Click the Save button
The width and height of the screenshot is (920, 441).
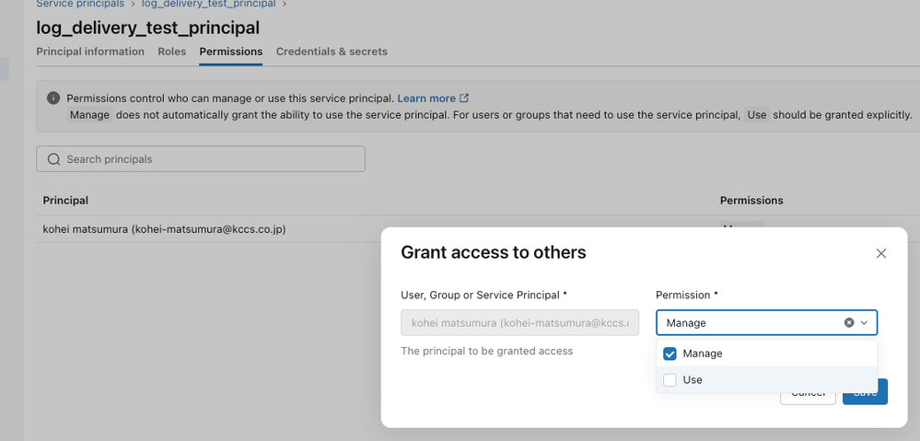point(865,391)
